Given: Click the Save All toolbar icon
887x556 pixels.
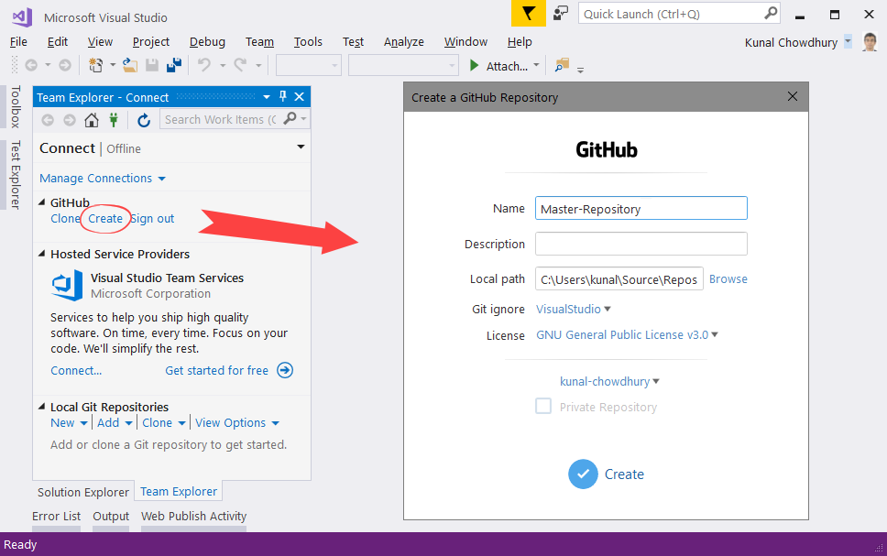Looking at the screenshot, I should pos(174,66).
